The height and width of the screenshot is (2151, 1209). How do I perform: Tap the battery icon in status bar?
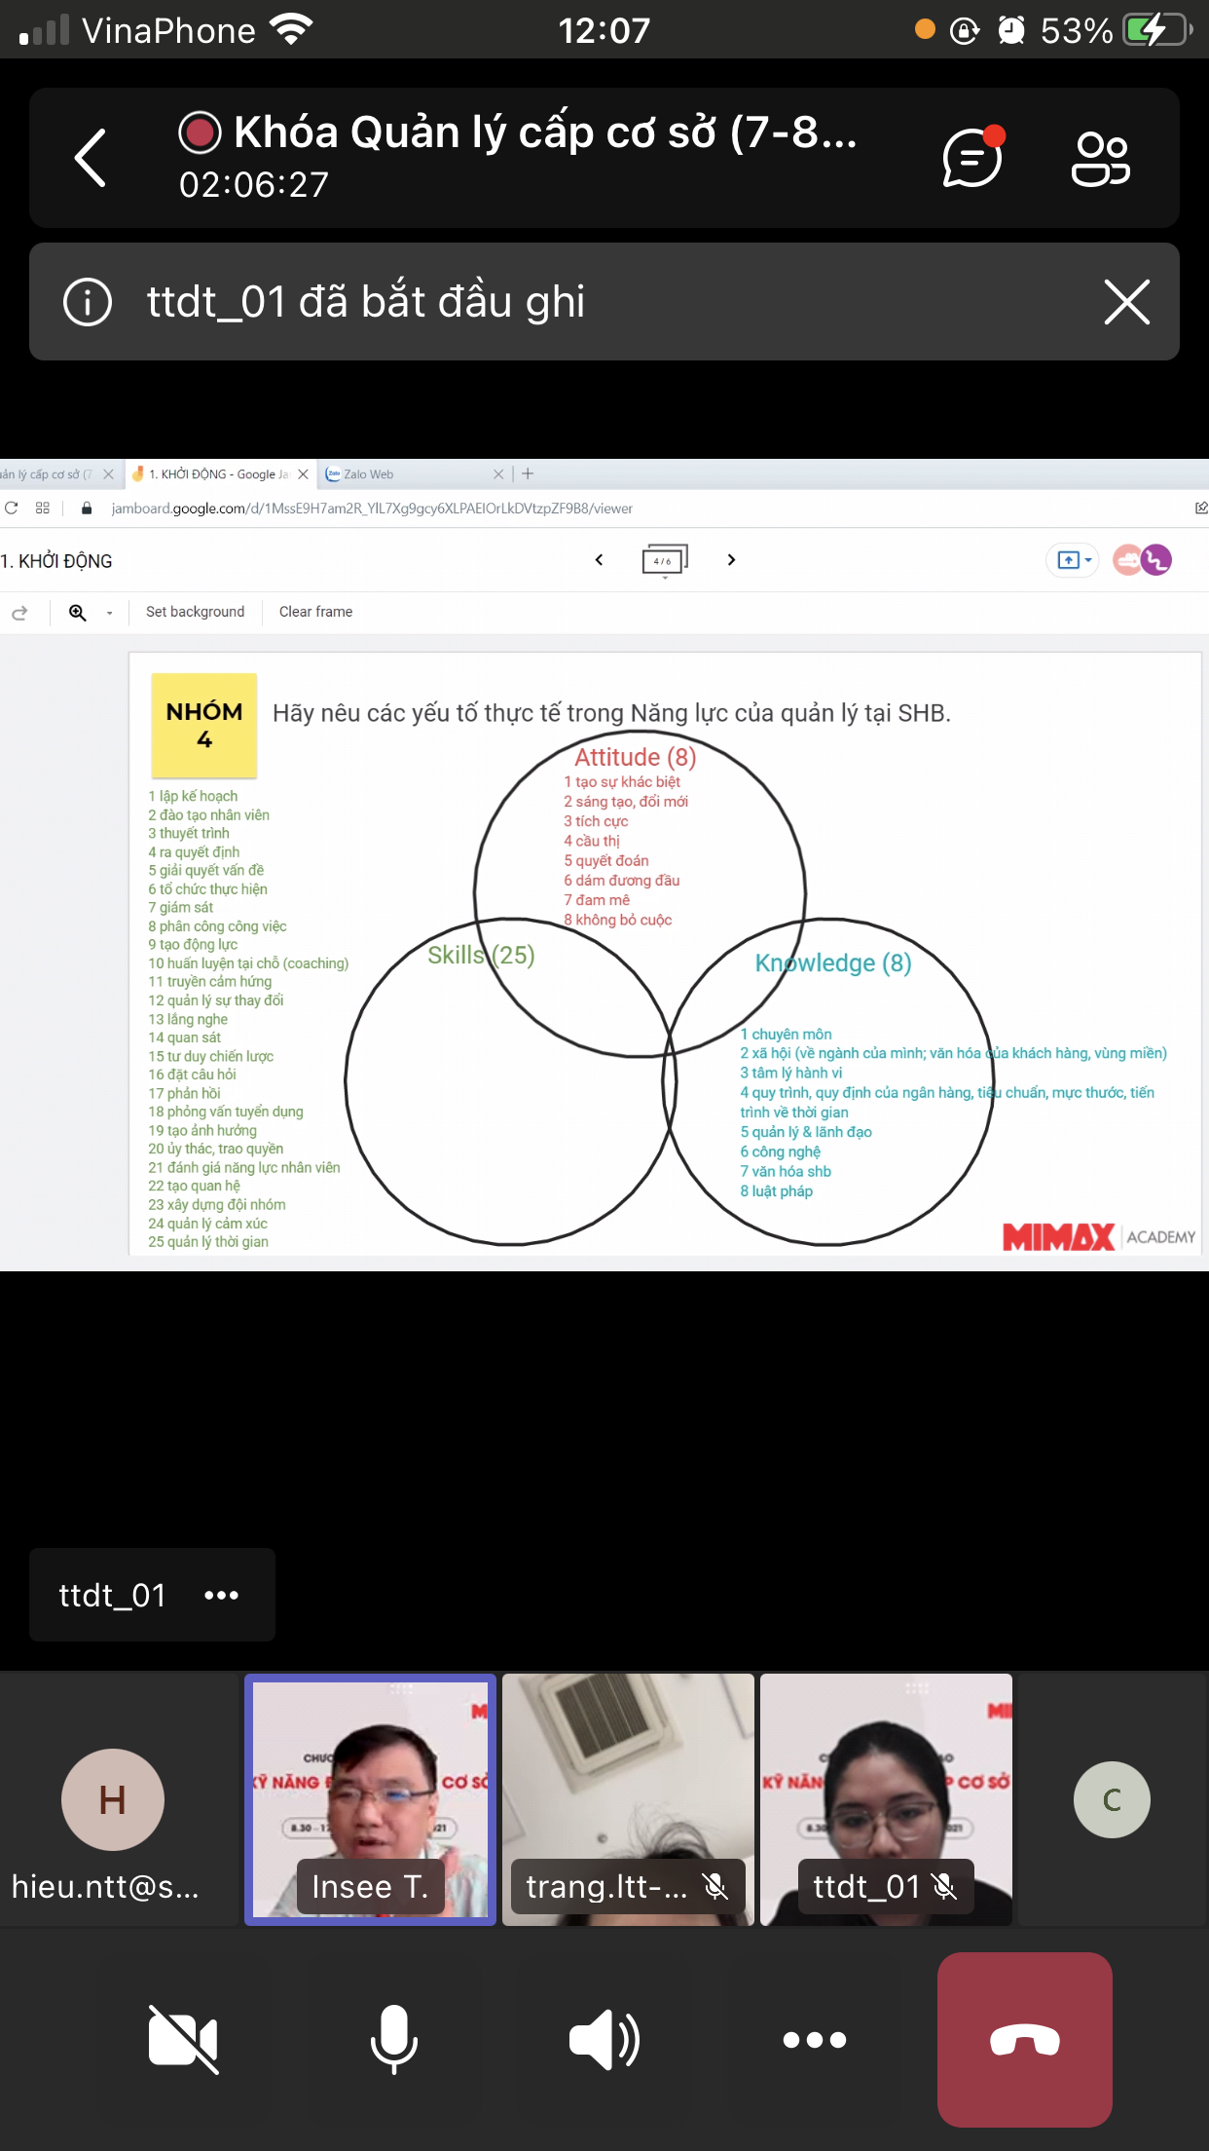[x=1157, y=30]
